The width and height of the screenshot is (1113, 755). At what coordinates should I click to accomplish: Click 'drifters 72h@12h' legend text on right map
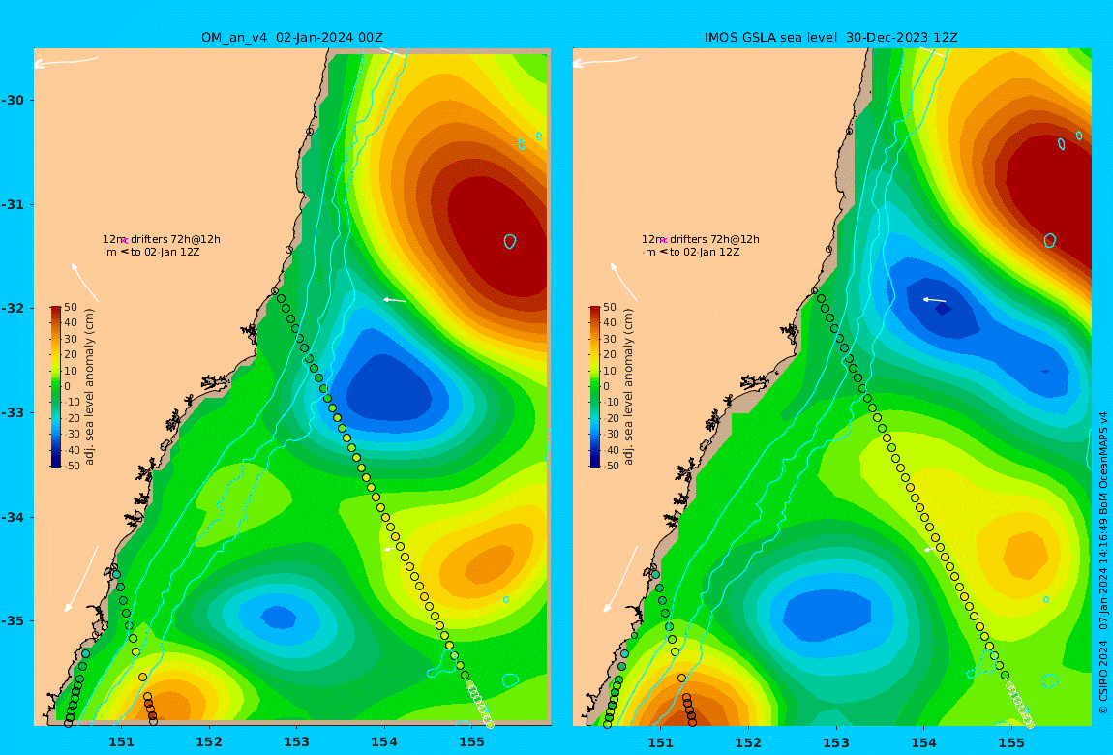tap(715, 240)
